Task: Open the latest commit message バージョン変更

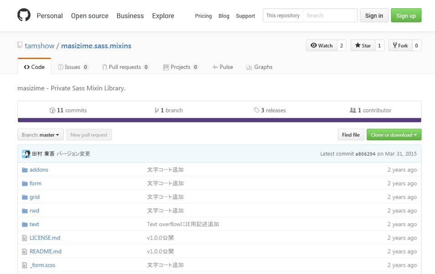Action: coord(73,154)
